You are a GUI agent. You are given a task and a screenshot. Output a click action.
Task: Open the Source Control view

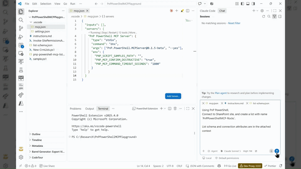click(21, 29)
